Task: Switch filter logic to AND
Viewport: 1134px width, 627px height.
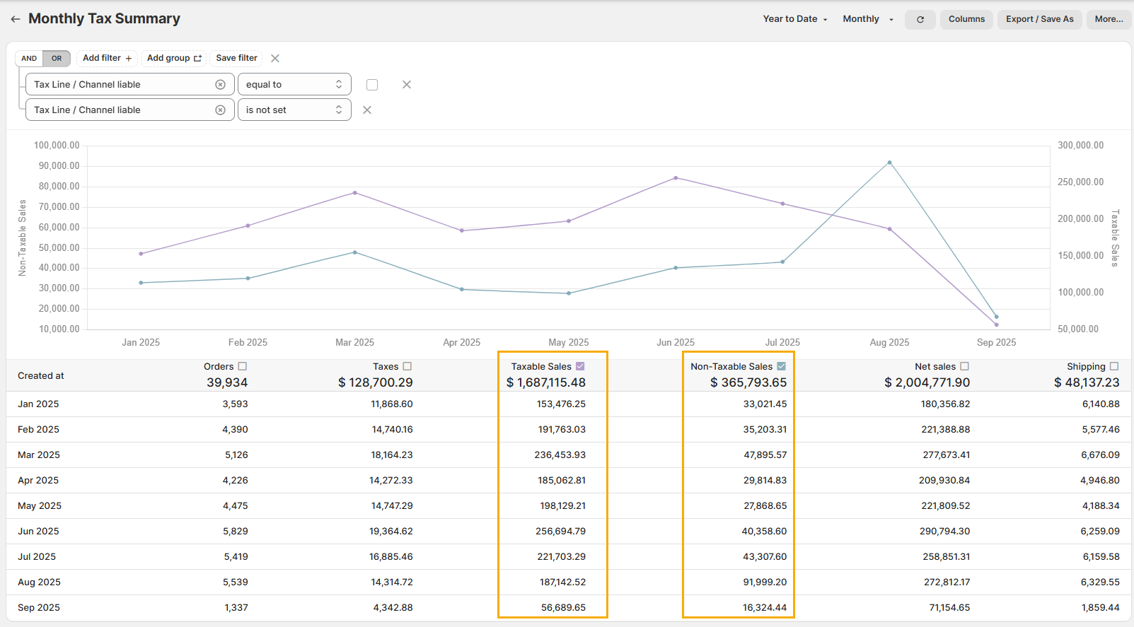Action: tap(29, 59)
